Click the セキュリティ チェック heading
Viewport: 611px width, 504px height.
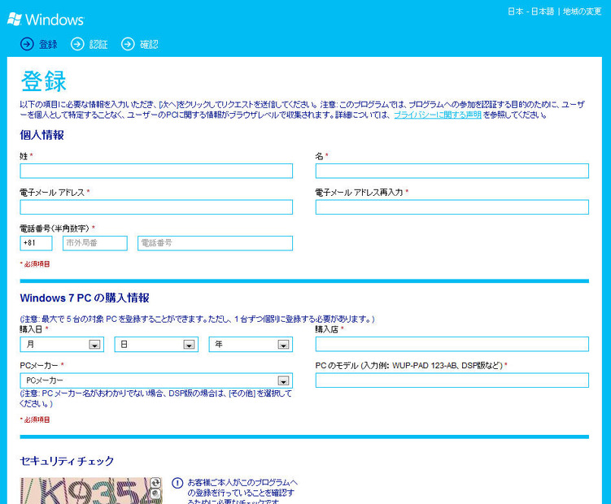pos(67,461)
